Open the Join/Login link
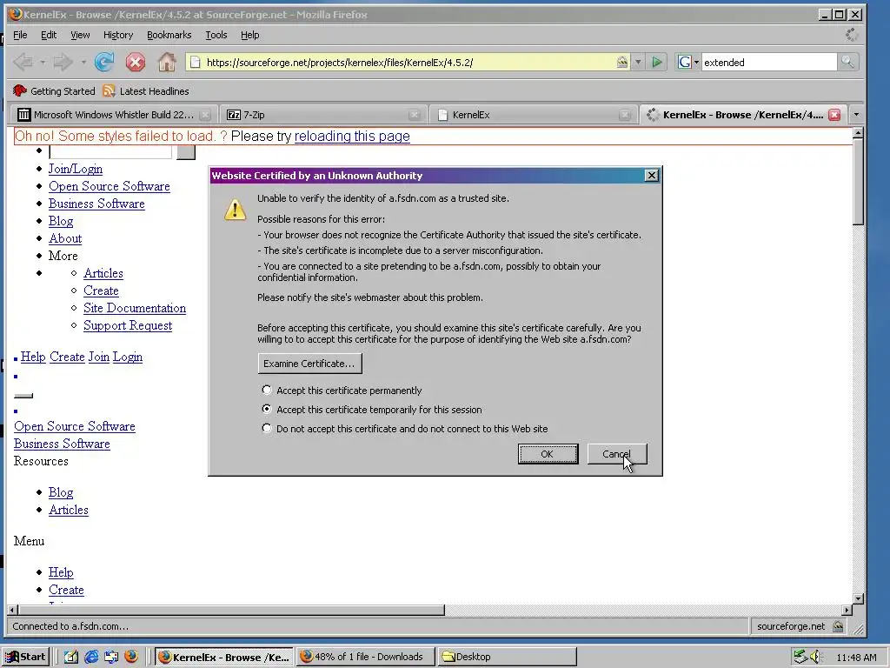Image resolution: width=890 pixels, height=668 pixels. point(76,169)
